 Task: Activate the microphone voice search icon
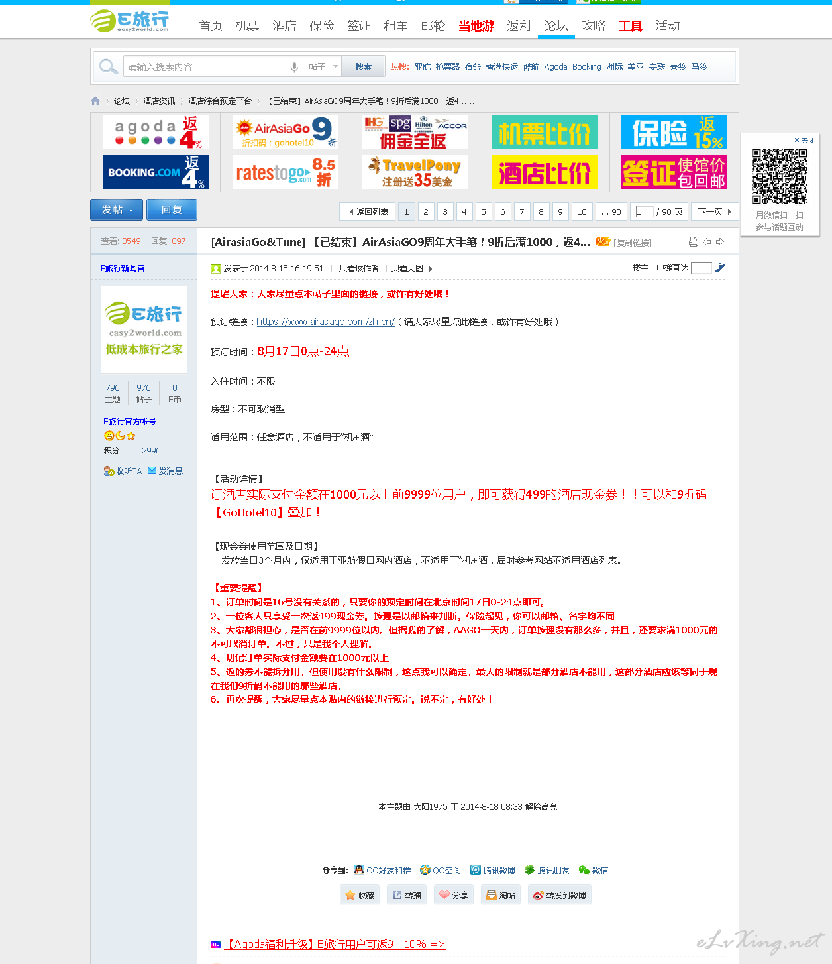pos(294,67)
